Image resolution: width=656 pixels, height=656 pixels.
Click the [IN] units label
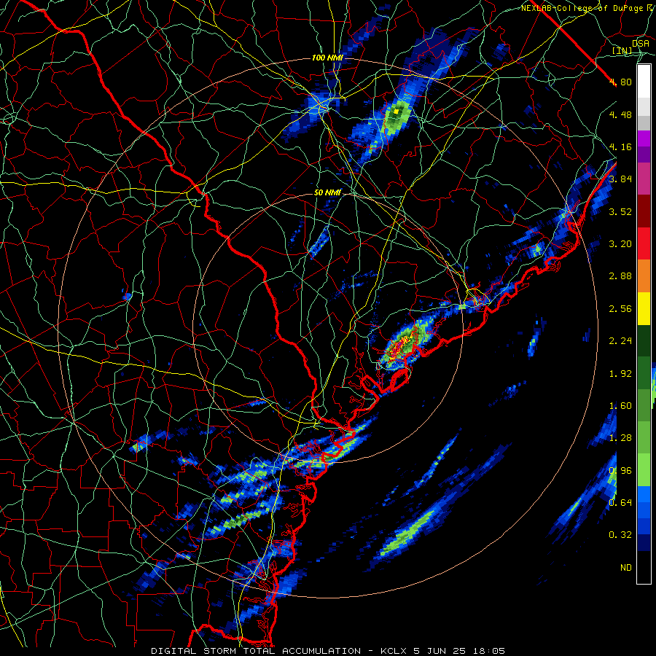pos(622,50)
